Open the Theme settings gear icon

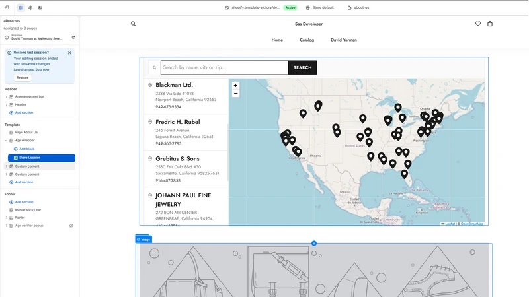[30, 7]
